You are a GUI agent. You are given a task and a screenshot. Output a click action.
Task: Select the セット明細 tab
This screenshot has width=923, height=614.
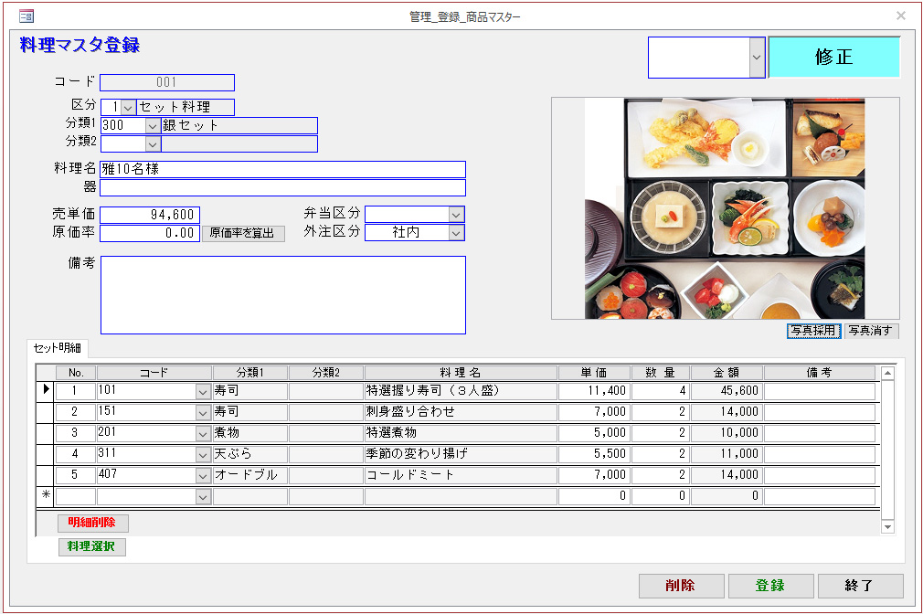[x=58, y=347]
